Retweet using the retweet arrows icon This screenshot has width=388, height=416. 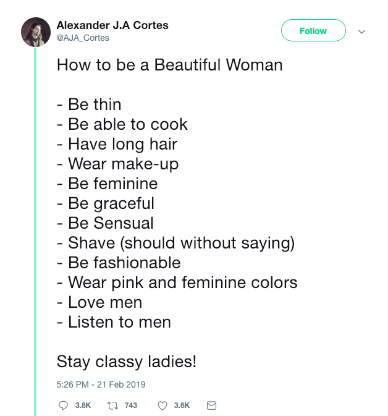coord(112,405)
